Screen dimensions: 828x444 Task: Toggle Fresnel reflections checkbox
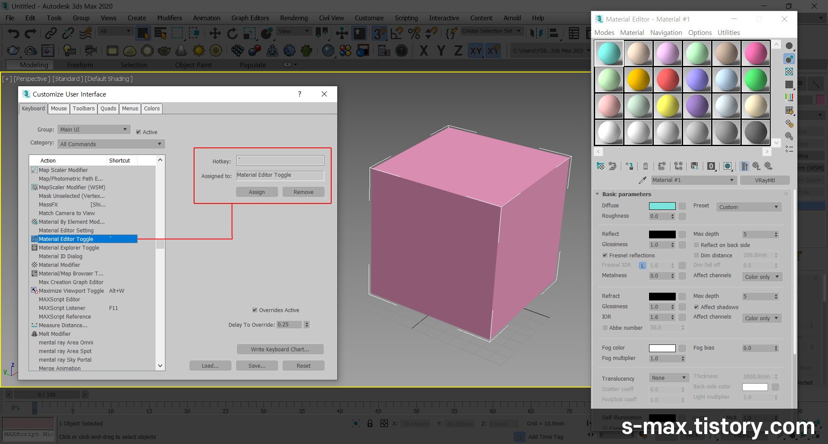[605, 255]
